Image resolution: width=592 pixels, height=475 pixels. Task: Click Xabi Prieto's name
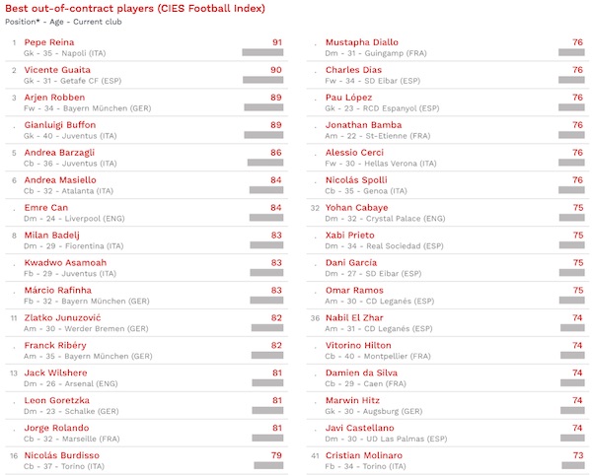coord(352,236)
